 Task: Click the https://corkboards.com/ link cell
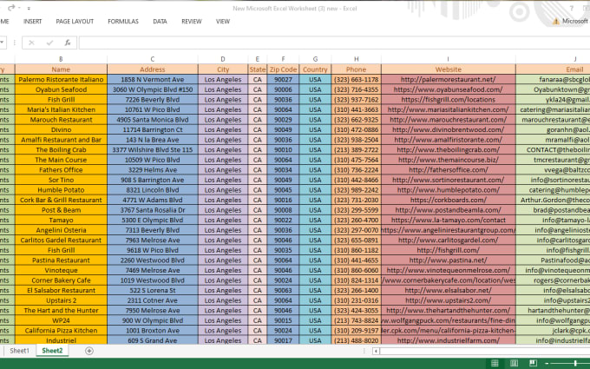click(x=449, y=200)
